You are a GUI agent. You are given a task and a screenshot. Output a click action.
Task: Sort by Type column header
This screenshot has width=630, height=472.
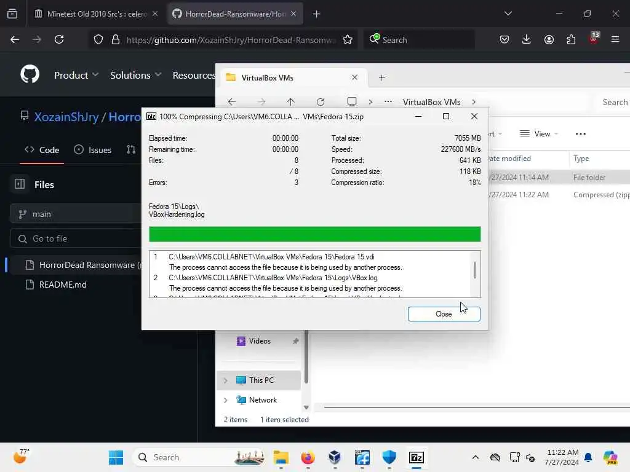(x=581, y=159)
